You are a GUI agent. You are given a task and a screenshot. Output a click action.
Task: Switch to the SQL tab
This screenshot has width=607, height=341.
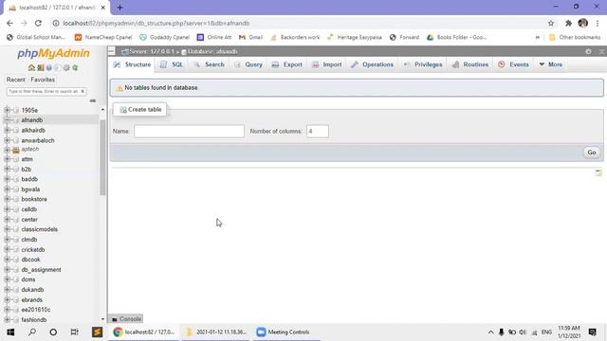coord(172,64)
